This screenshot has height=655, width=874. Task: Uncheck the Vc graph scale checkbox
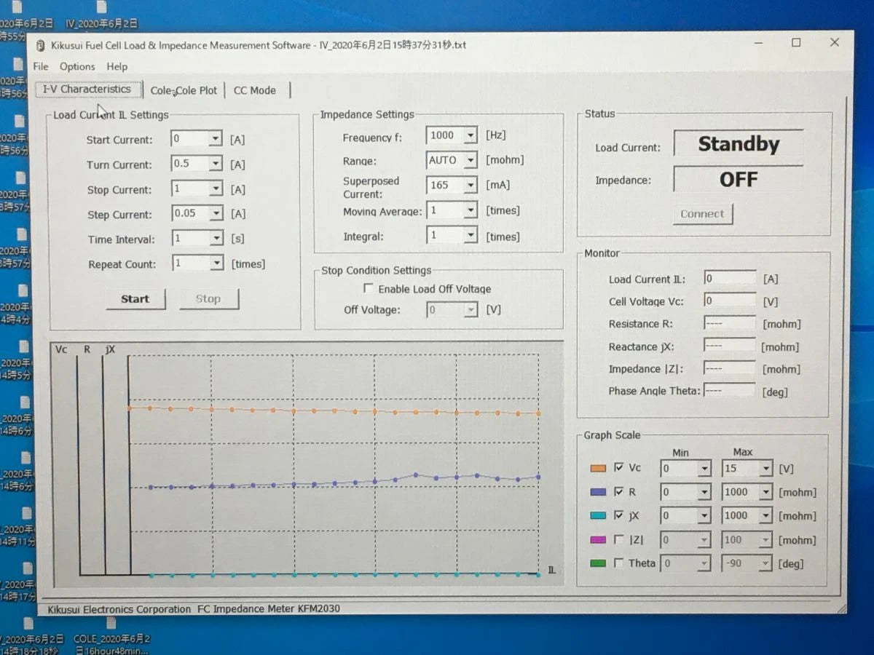(x=619, y=468)
